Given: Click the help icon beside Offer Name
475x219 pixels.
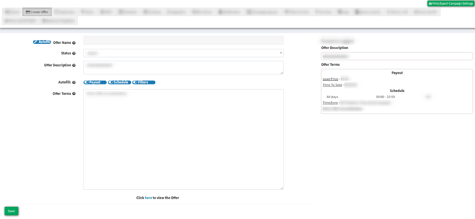Looking at the screenshot, I should pyautogui.click(x=74, y=43).
